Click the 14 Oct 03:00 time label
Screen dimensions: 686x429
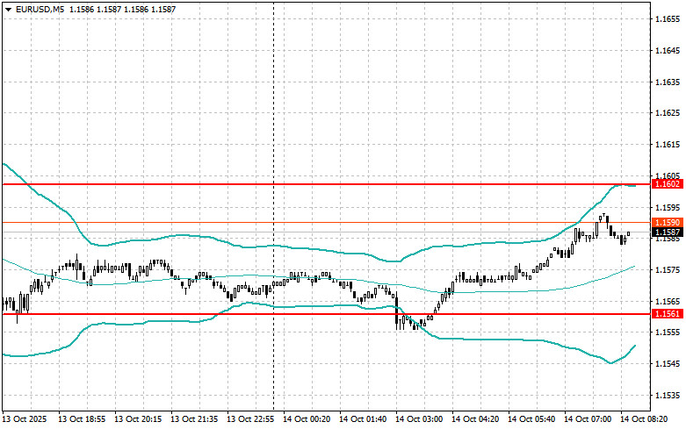[419, 419]
